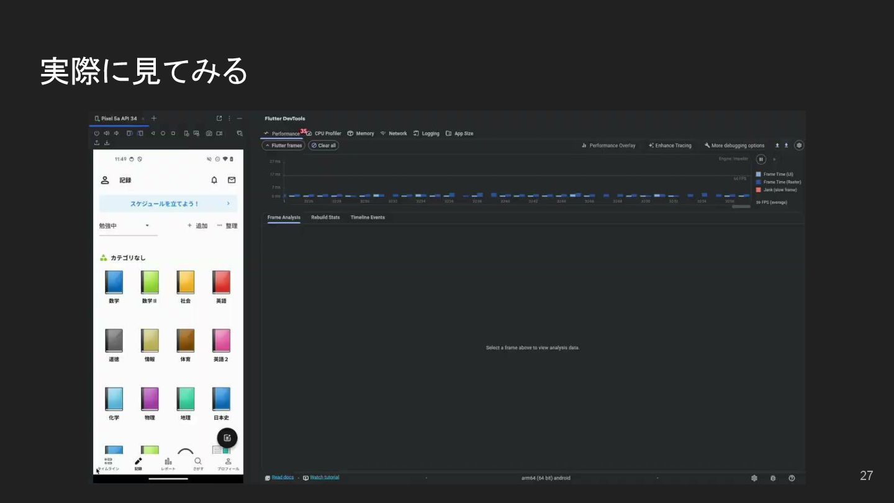The image size is (894, 503).
Task: Click the Clear all button
Action: coord(323,145)
